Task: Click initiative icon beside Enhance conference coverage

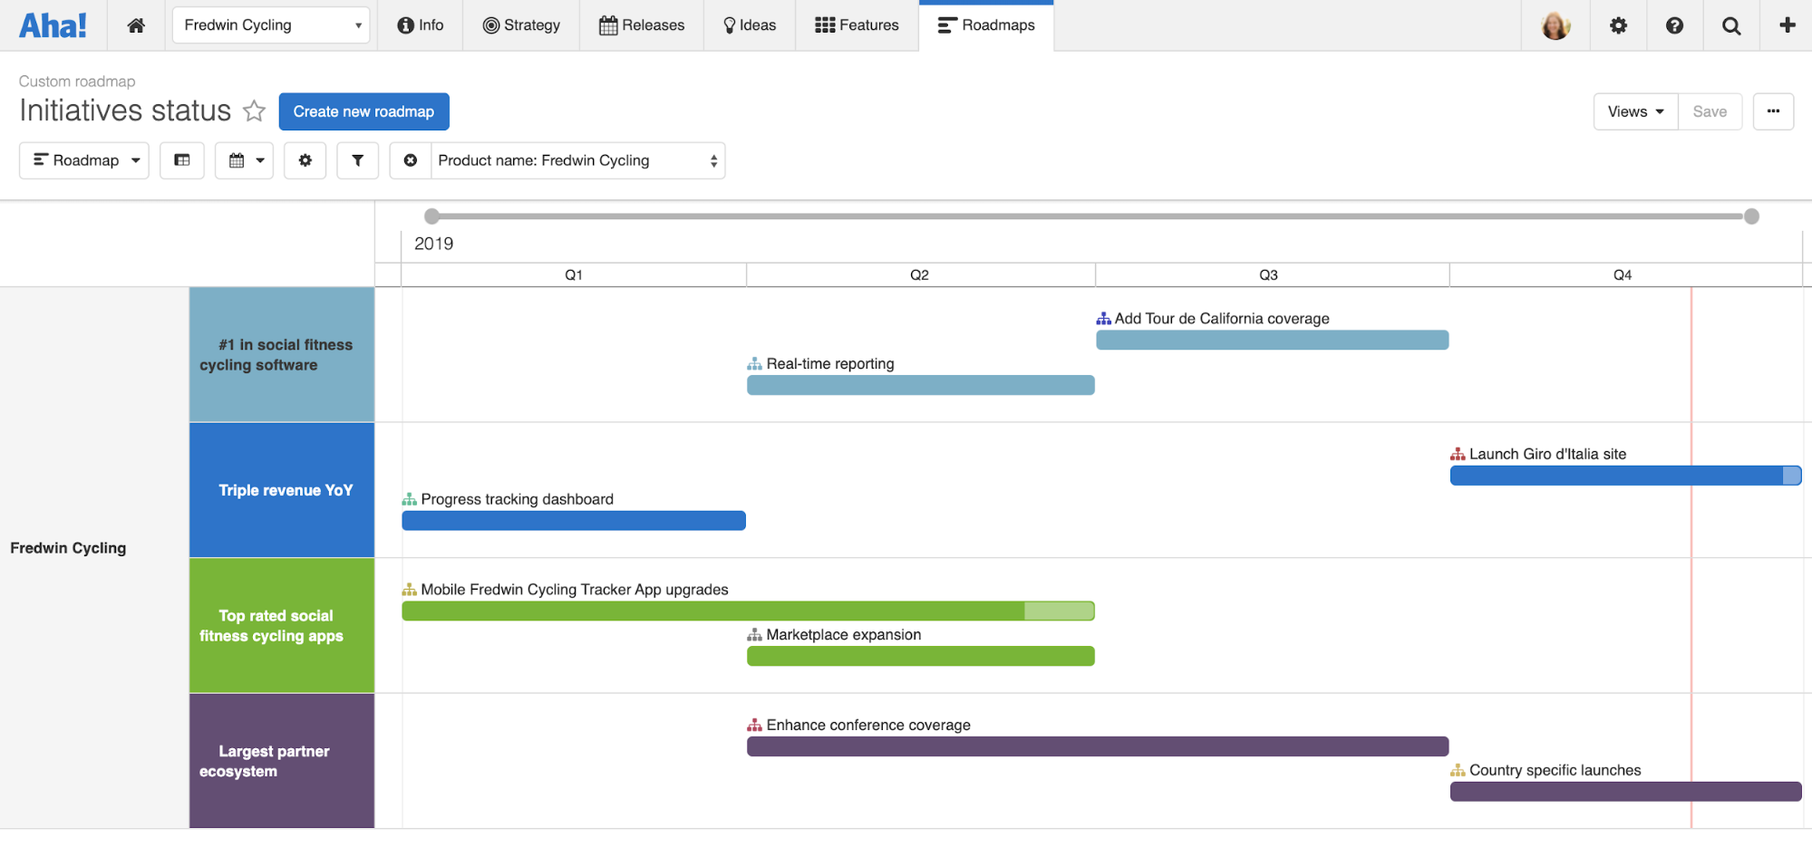Action: [754, 726]
